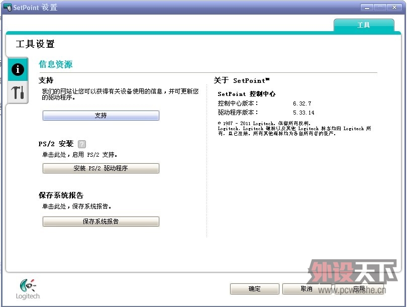Screen dimensions: 407x307
Task: Click the 1987 - 2011 Logitech copyright text
Action: (x=264, y=123)
